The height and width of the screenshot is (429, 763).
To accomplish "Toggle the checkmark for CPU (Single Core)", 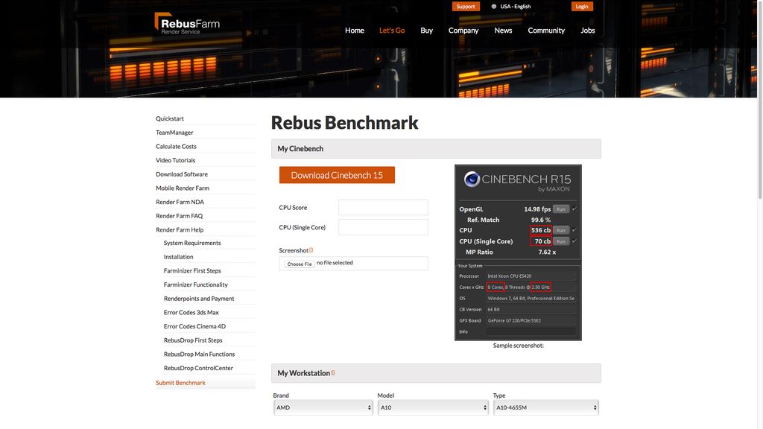I will pyautogui.click(x=574, y=240).
